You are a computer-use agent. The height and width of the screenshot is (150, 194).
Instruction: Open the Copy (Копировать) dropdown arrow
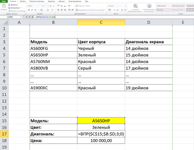coord(21,8)
